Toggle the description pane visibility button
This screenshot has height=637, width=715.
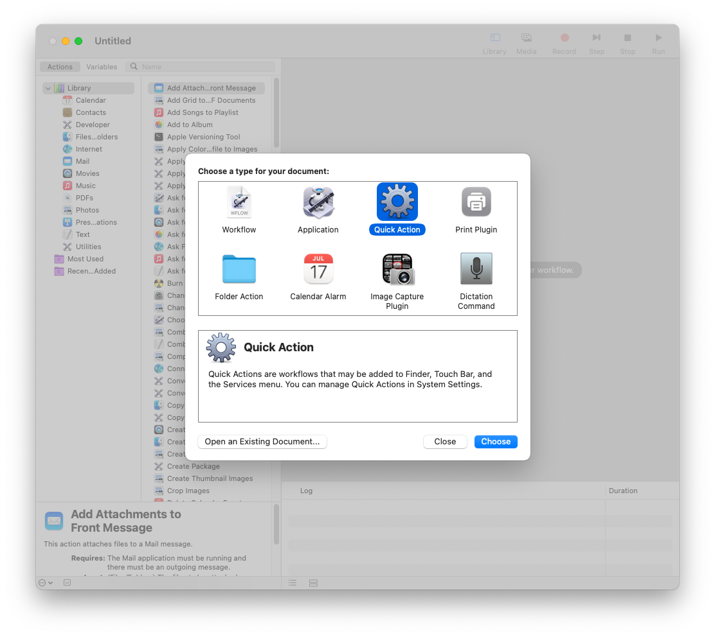point(67,583)
